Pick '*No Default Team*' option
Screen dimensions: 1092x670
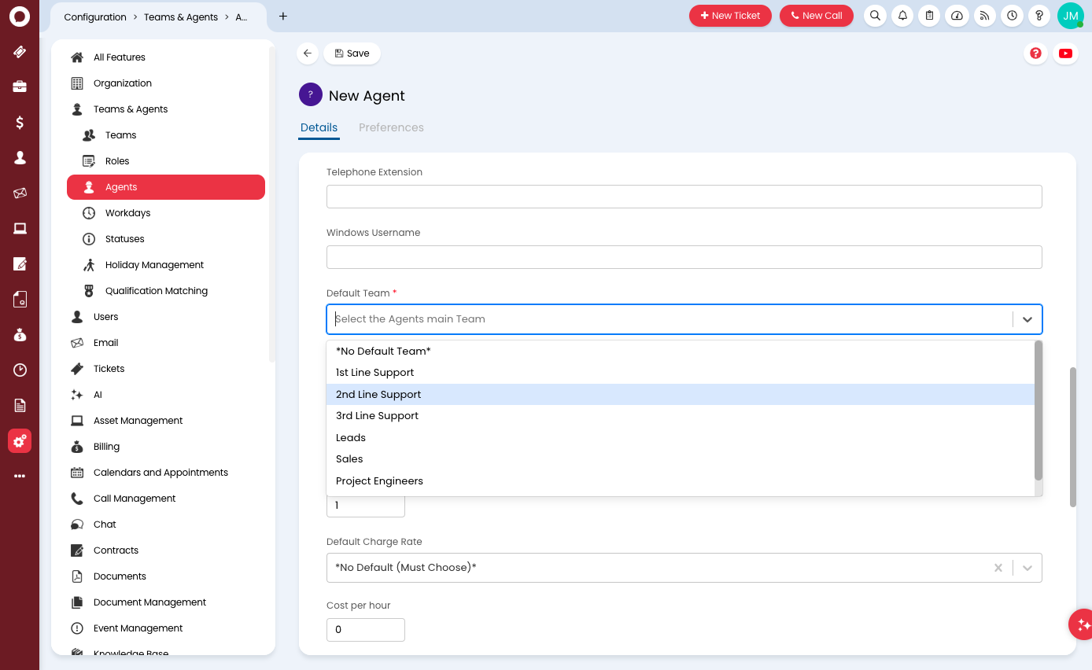coord(681,352)
